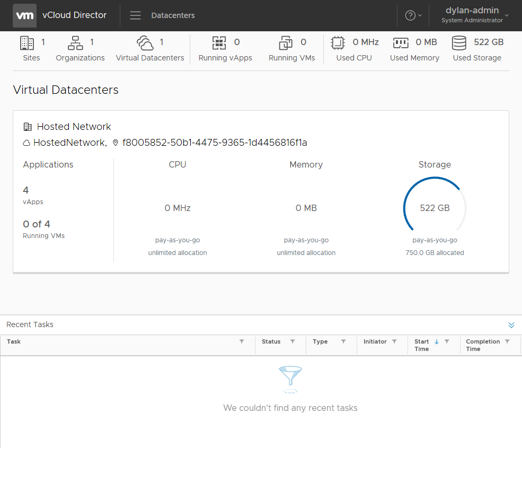The image size is (522, 483).
Task: Click the '750.0 GB allocated' text
Action: (x=435, y=253)
